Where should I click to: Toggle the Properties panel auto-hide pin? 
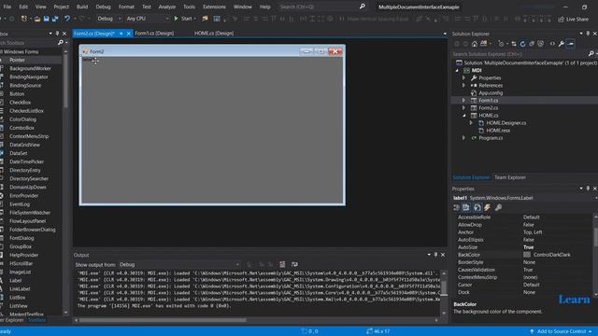[x=588, y=189]
